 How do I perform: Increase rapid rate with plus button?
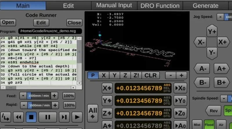click(55, 105)
